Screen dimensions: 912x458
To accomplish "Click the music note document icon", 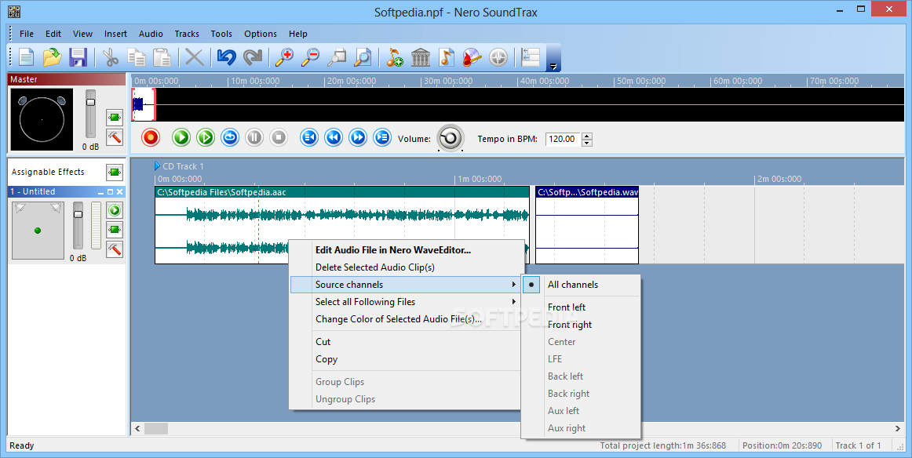I will pyautogui.click(x=446, y=57).
